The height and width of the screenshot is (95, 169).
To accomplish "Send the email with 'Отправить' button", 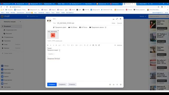I will pyautogui.click(x=52, y=84).
